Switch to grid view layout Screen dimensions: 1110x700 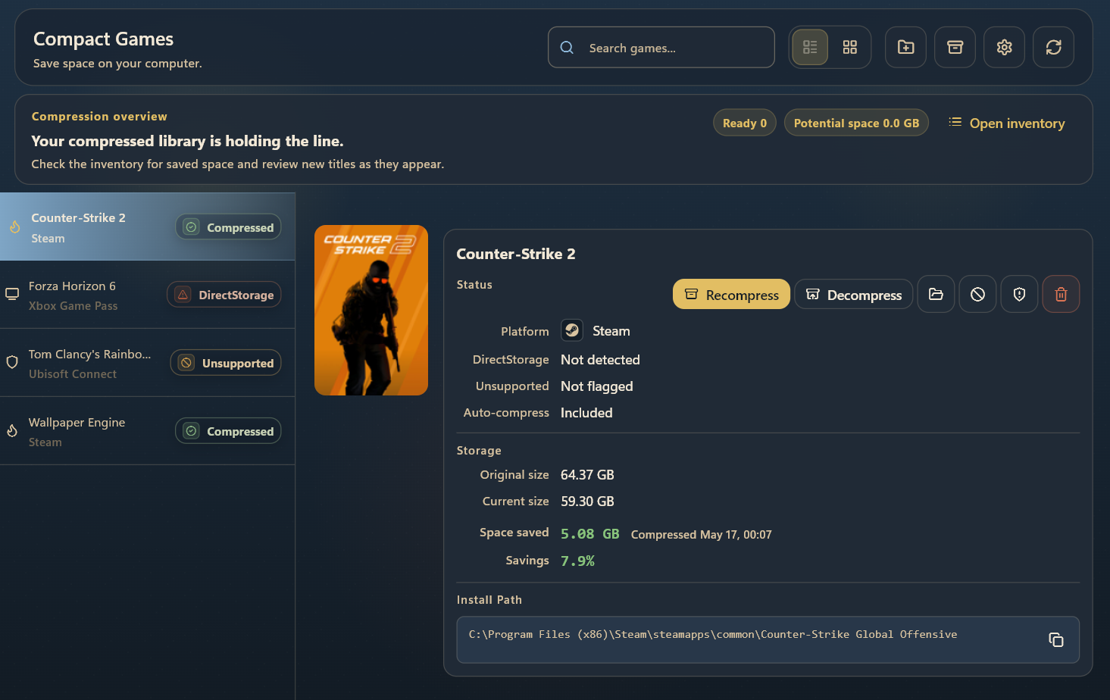coord(850,47)
